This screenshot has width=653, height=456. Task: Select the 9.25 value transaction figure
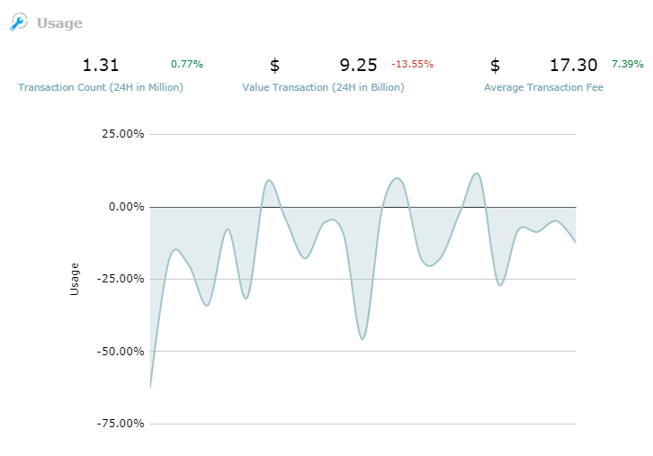pos(359,65)
